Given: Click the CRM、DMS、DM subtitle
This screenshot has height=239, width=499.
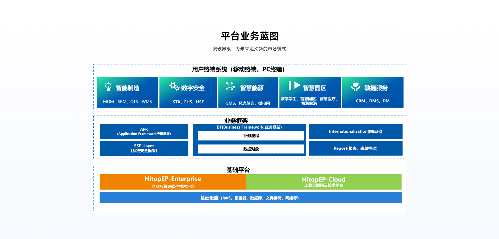Looking at the screenshot, I should [372, 101].
